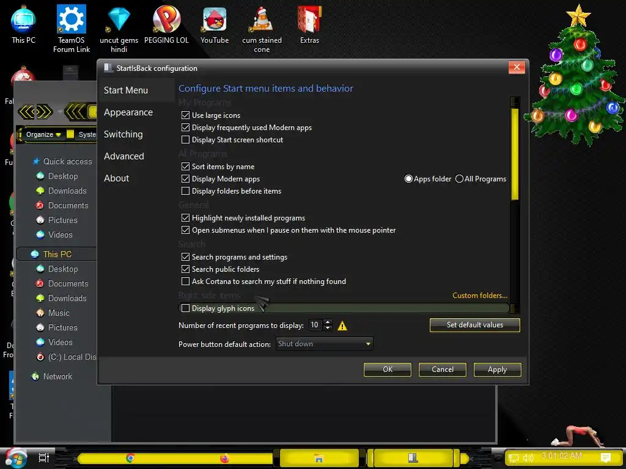
Task: Decrease number of recent programs
Action: pyautogui.click(x=328, y=328)
